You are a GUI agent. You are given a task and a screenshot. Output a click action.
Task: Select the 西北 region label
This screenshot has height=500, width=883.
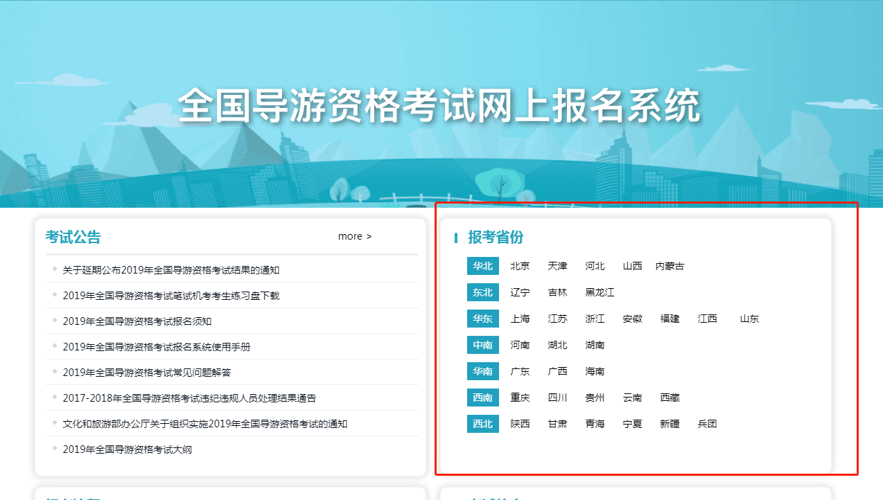coord(482,424)
